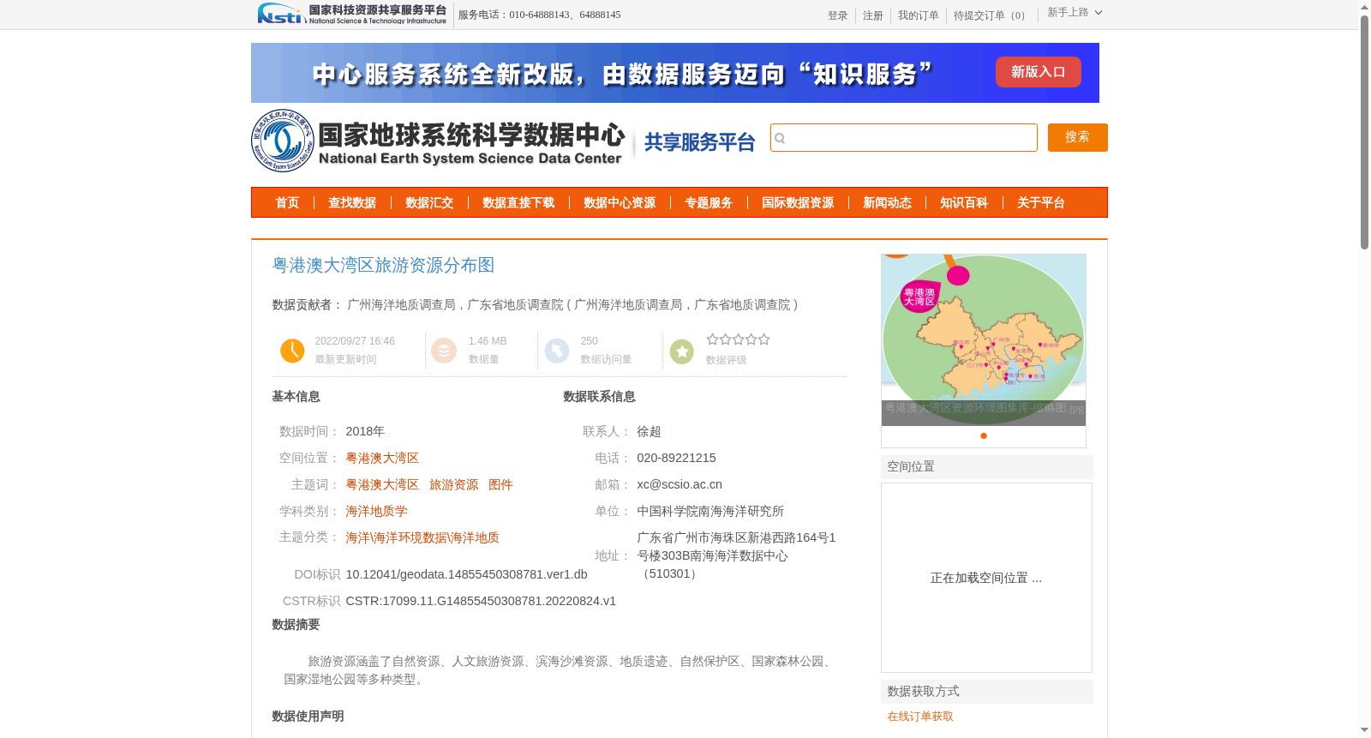Open the 查找数据 menu item
The image size is (1371, 738).
[352, 203]
